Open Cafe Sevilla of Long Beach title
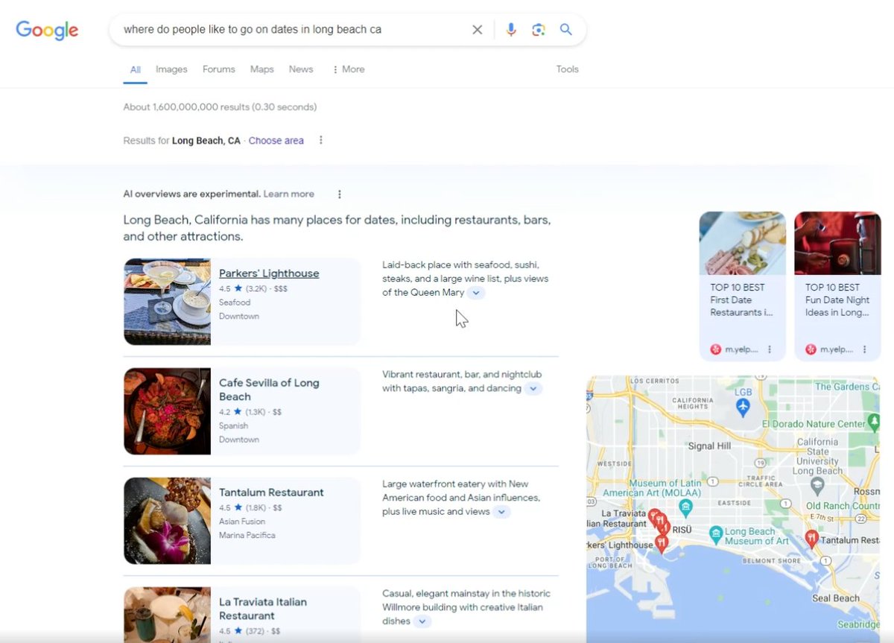 (269, 390)
